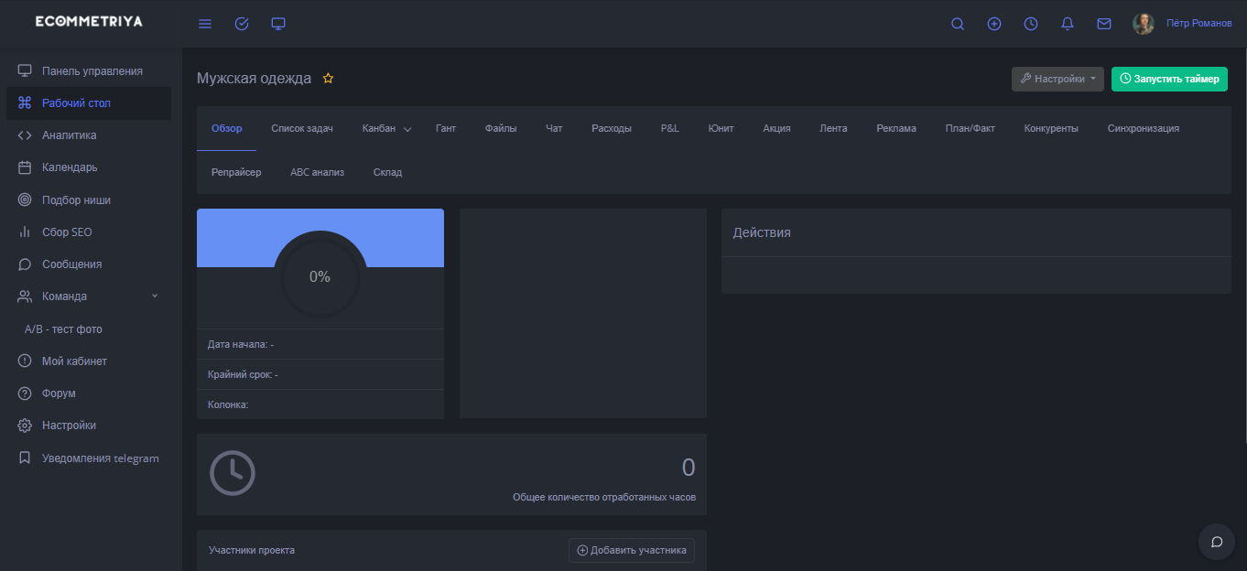1247x571 pixels.
Task: Toggle favorite star next to Мужская одежда
Action: [x=328, y=79]
